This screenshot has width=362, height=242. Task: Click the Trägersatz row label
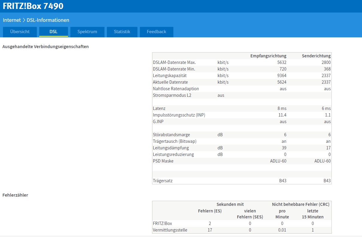pyautogui.click(x=163, y=181)
